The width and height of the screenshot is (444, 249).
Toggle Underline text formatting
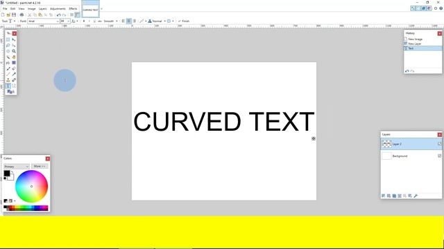[94, 21]
